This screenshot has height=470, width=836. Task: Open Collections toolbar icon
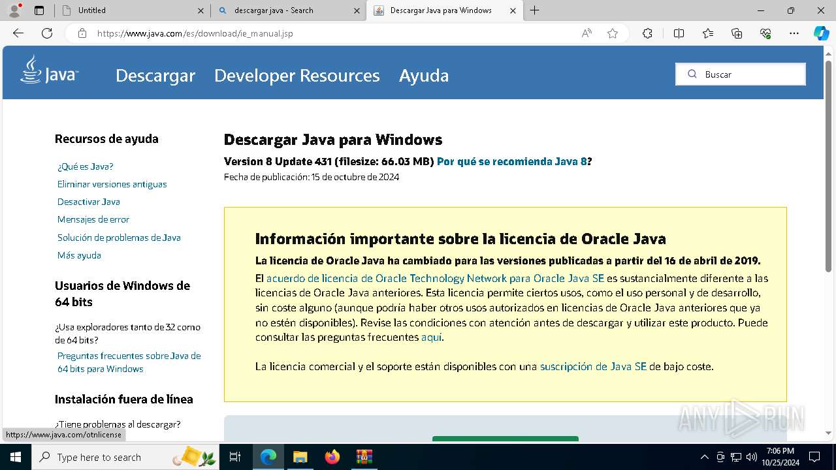point(737,33)
